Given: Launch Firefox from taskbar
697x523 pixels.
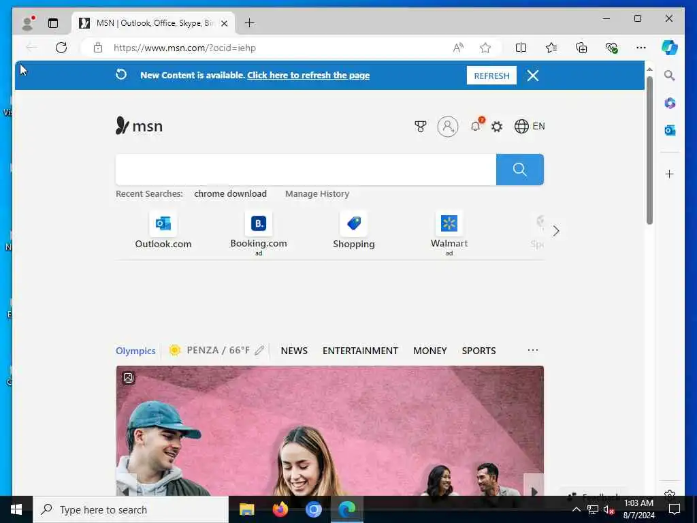Looking at the screenshot, I should tap(280, 509).
